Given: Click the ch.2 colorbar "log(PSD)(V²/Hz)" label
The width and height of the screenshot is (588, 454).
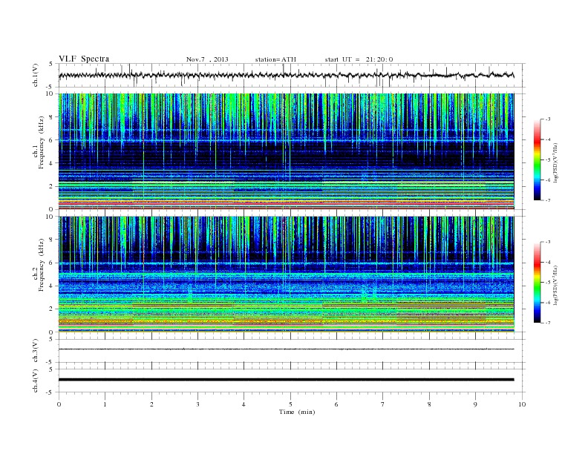Looking at the screenshot, I should coord(555,285).
